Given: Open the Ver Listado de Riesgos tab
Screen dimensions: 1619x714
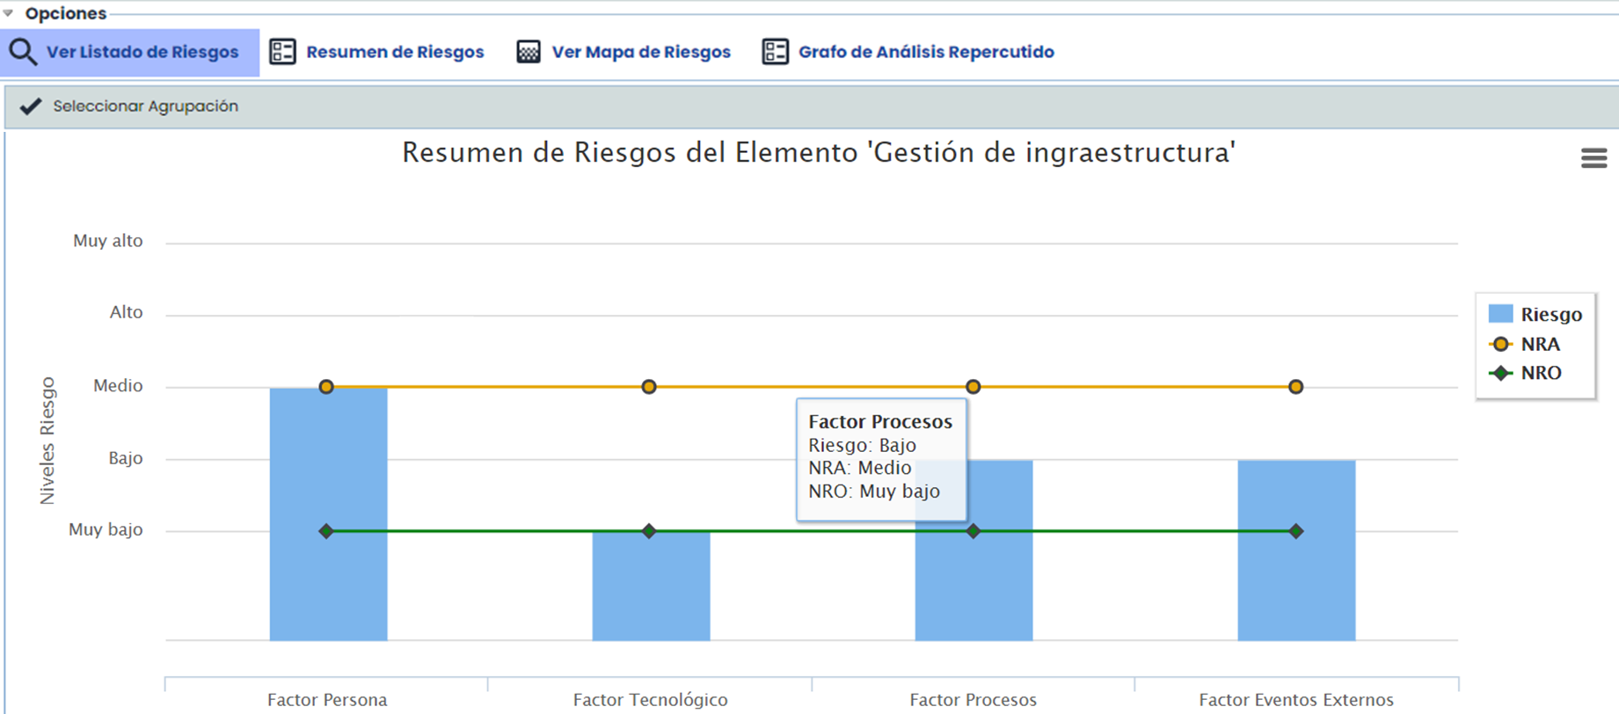Looking at the screenshot, I should [x=142, y=52].
